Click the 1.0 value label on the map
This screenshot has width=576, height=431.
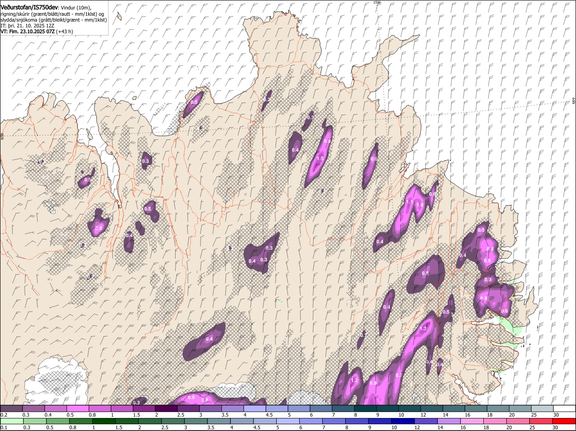[x=420, y=205]
